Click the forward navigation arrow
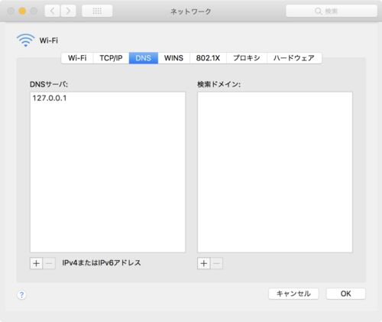This screenshot has height=322, width=382. (68, 11)
